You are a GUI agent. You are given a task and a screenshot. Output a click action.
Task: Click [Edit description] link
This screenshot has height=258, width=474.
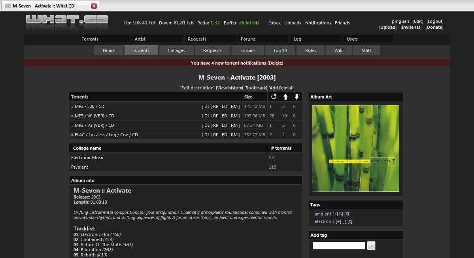[x=197, y=88]
